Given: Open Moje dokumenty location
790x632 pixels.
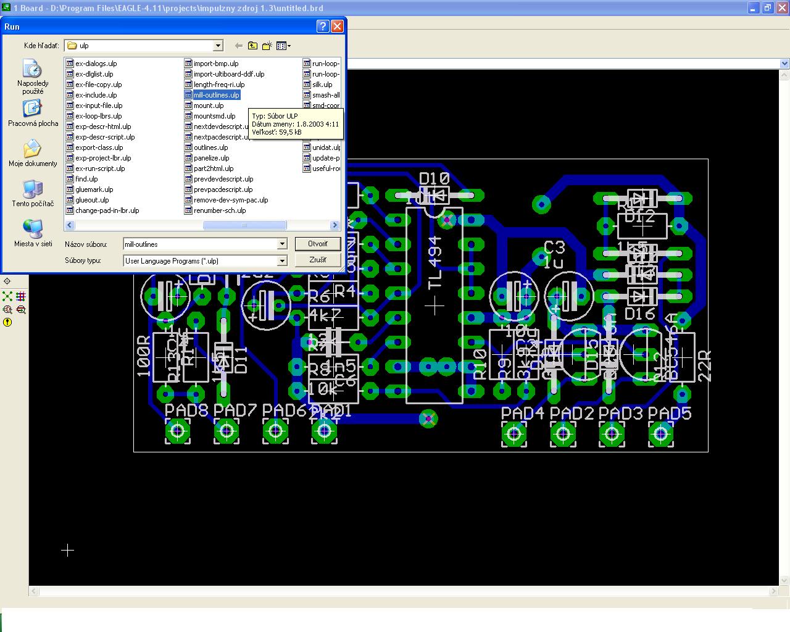Looking at the screenshot, I should 33,154.
